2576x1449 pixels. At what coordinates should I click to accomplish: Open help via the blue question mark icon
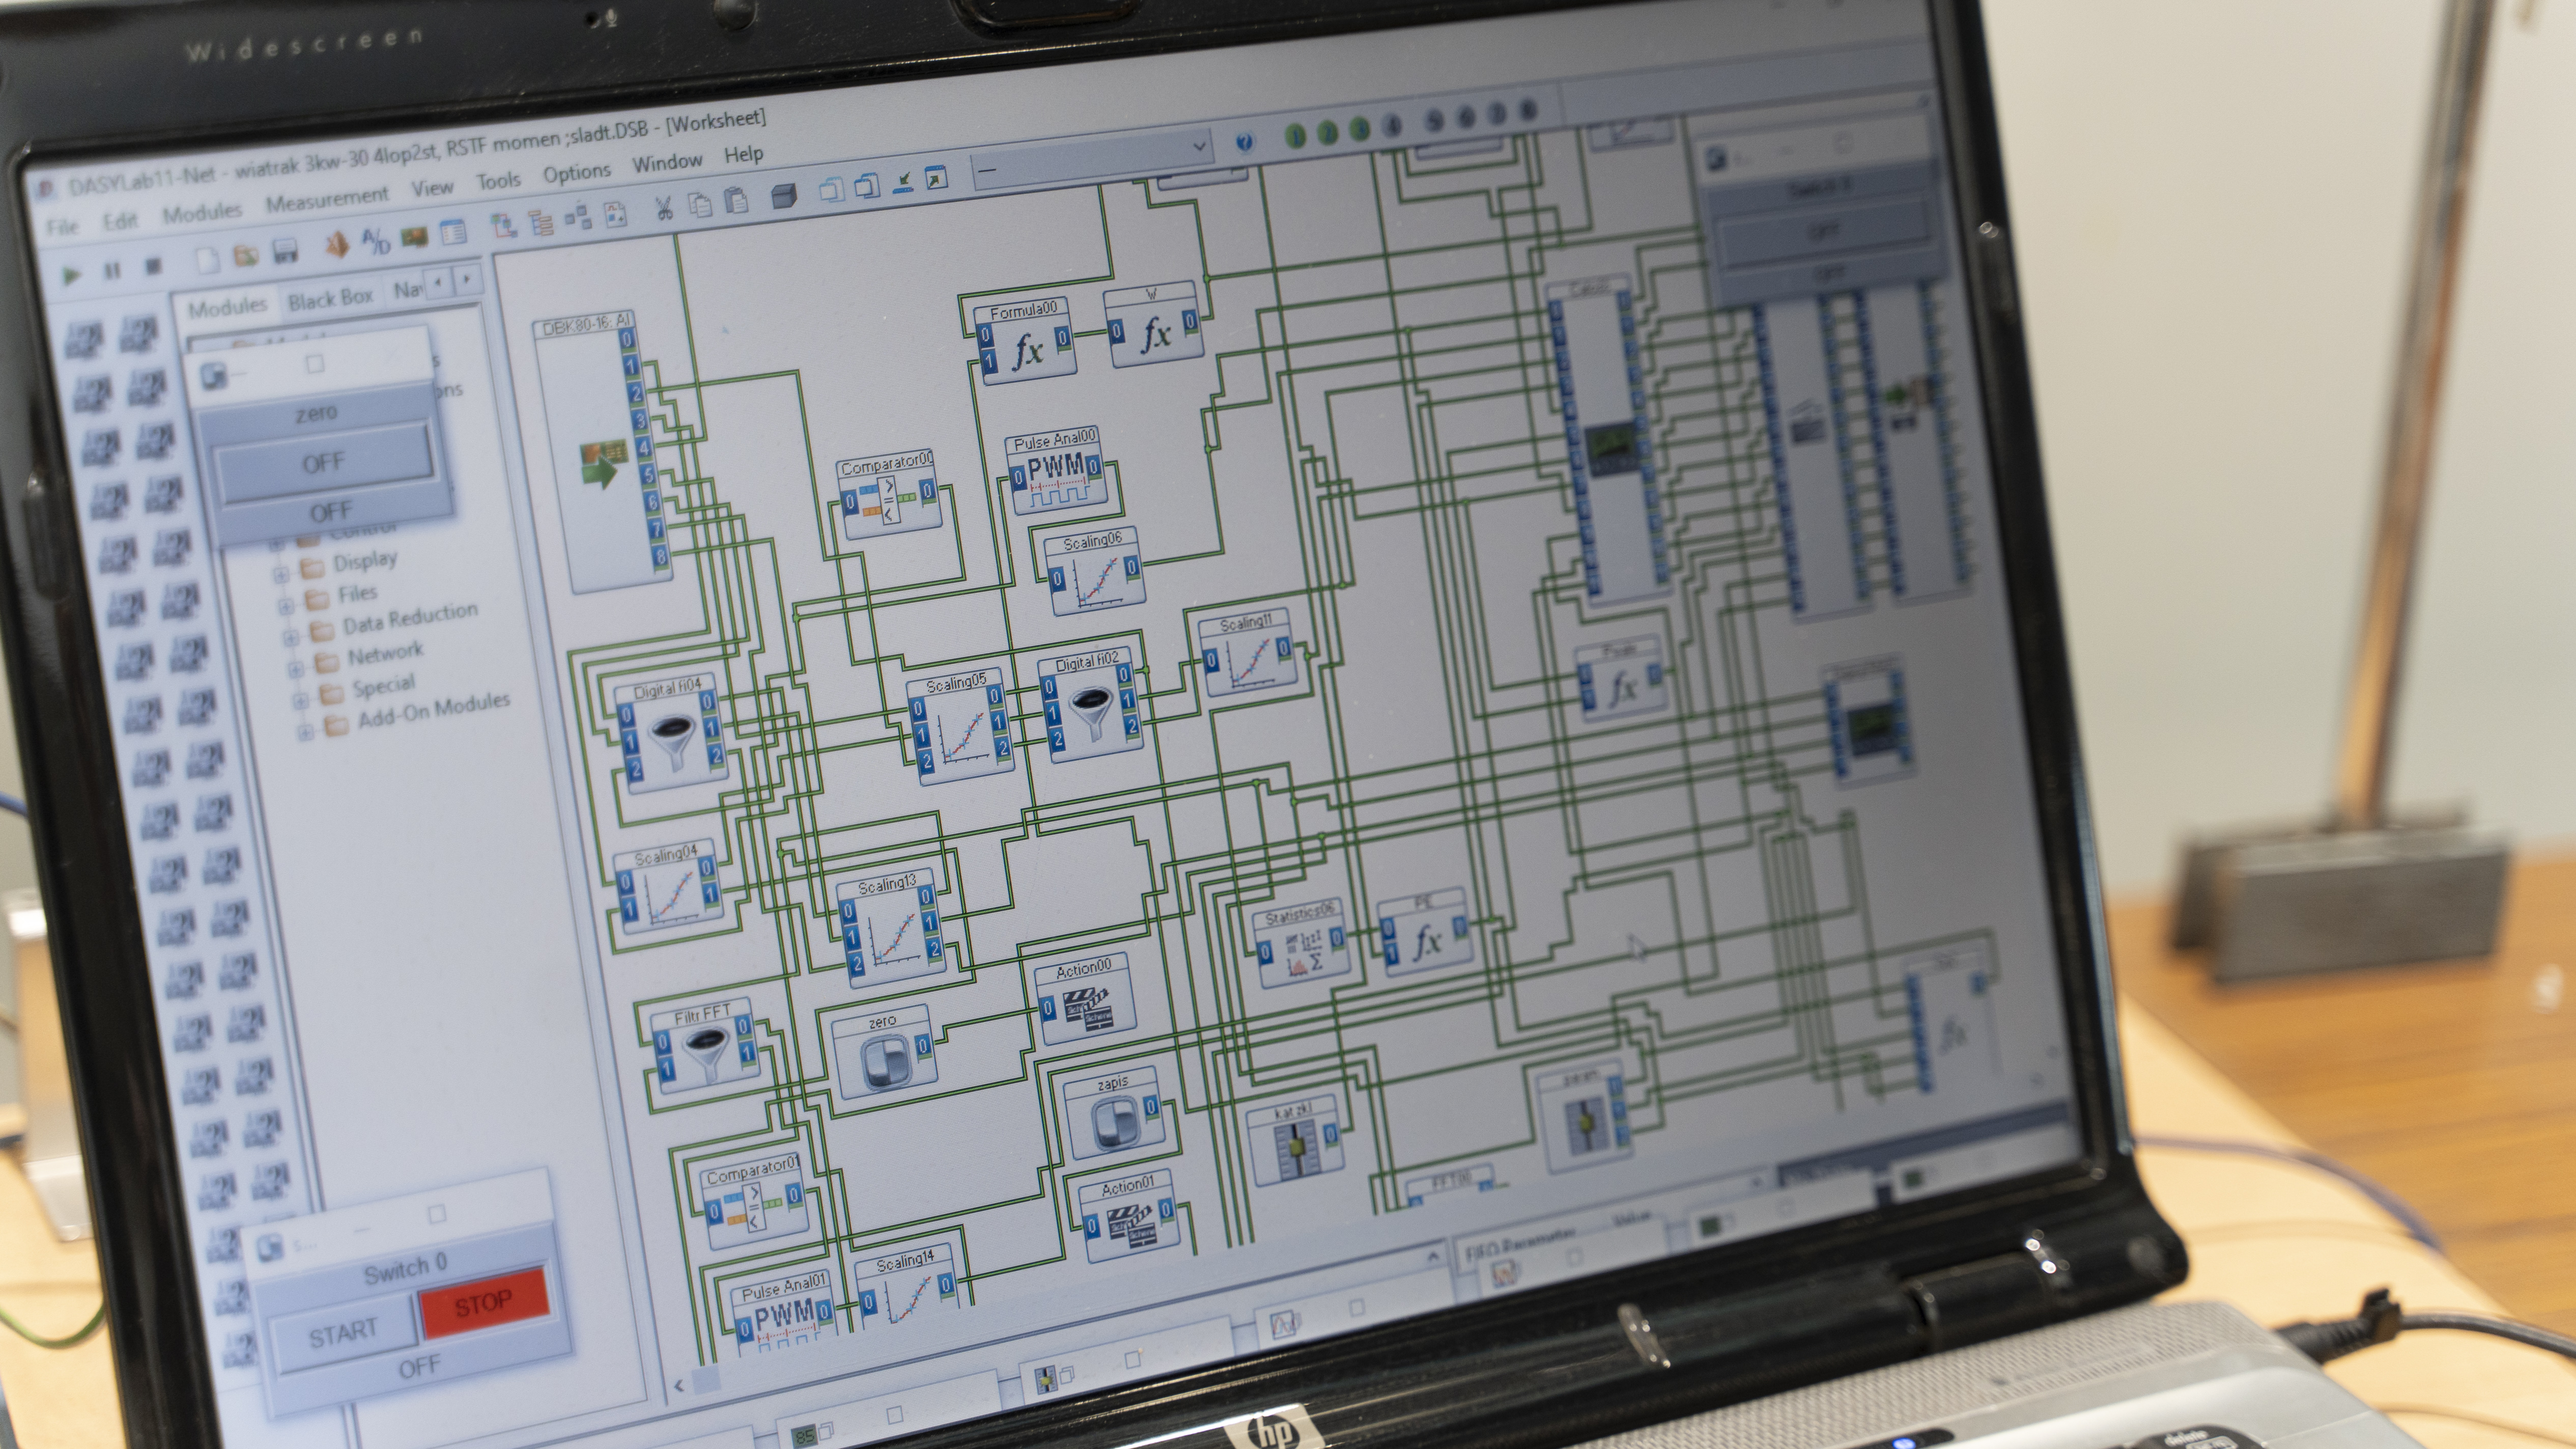(x=1244, y=142)
